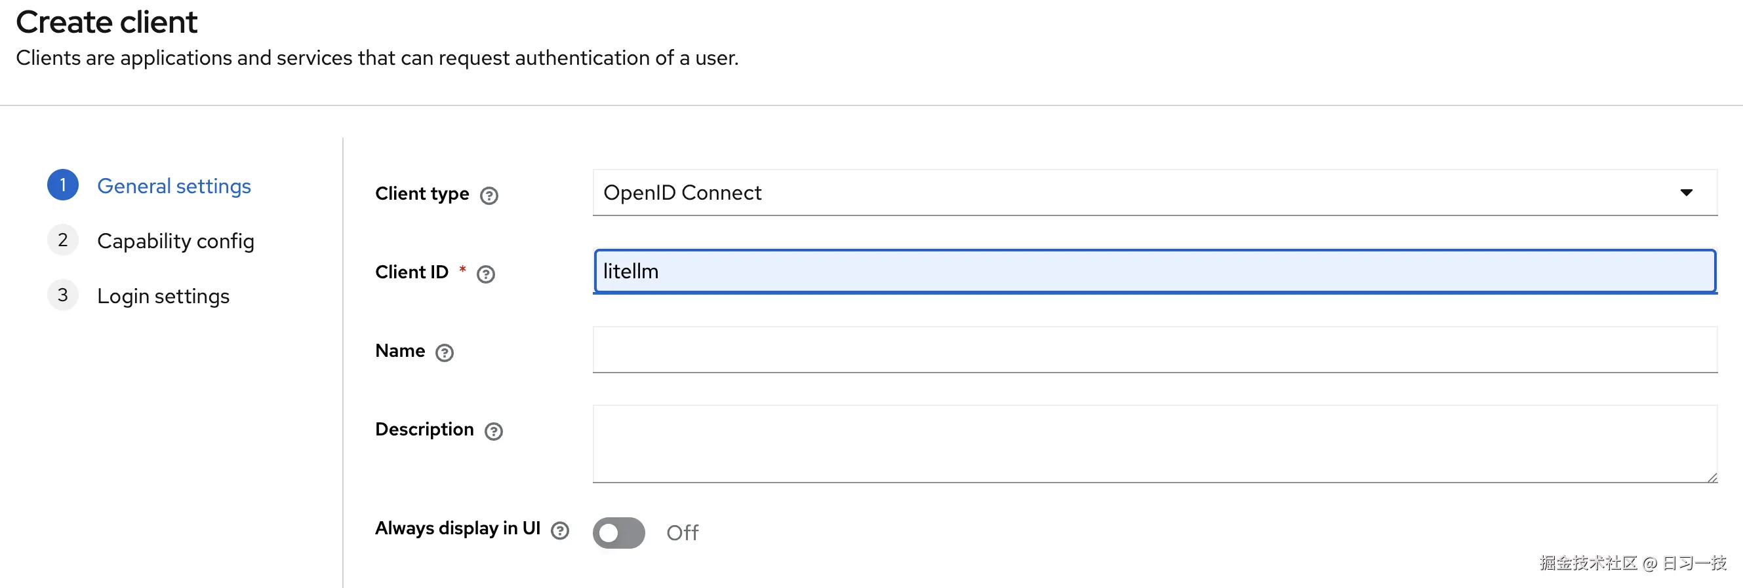This screenshot has height=588, width=1743.
Task: Click the Off label beside the switch
Action: pos(682,532)
